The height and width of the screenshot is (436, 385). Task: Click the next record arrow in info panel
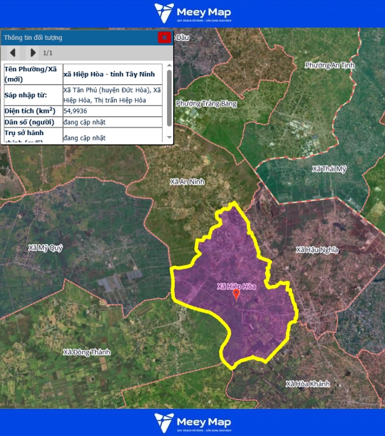pyautogui.click(x=33, y=53)
